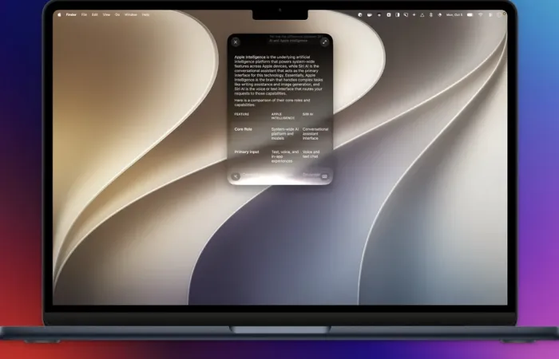Click the Wi-Fi icon in menu bar

click(x=480, y=15)
